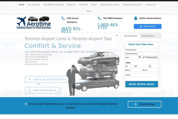Switch to Hourly Service tab
This screenshot has width=178, height=119.
(x=147, y=36)
